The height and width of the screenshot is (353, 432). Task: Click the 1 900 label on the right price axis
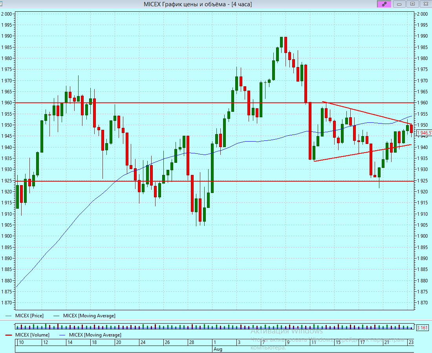[x=422, y=236]
